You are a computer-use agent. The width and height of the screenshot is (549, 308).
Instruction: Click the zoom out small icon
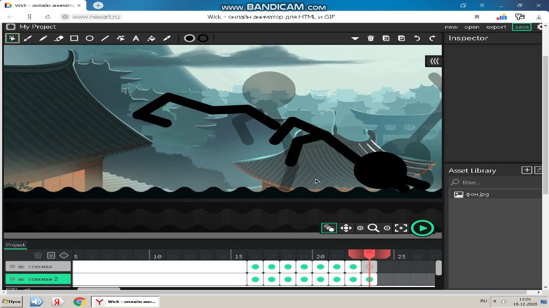click(x=387, y=228)
